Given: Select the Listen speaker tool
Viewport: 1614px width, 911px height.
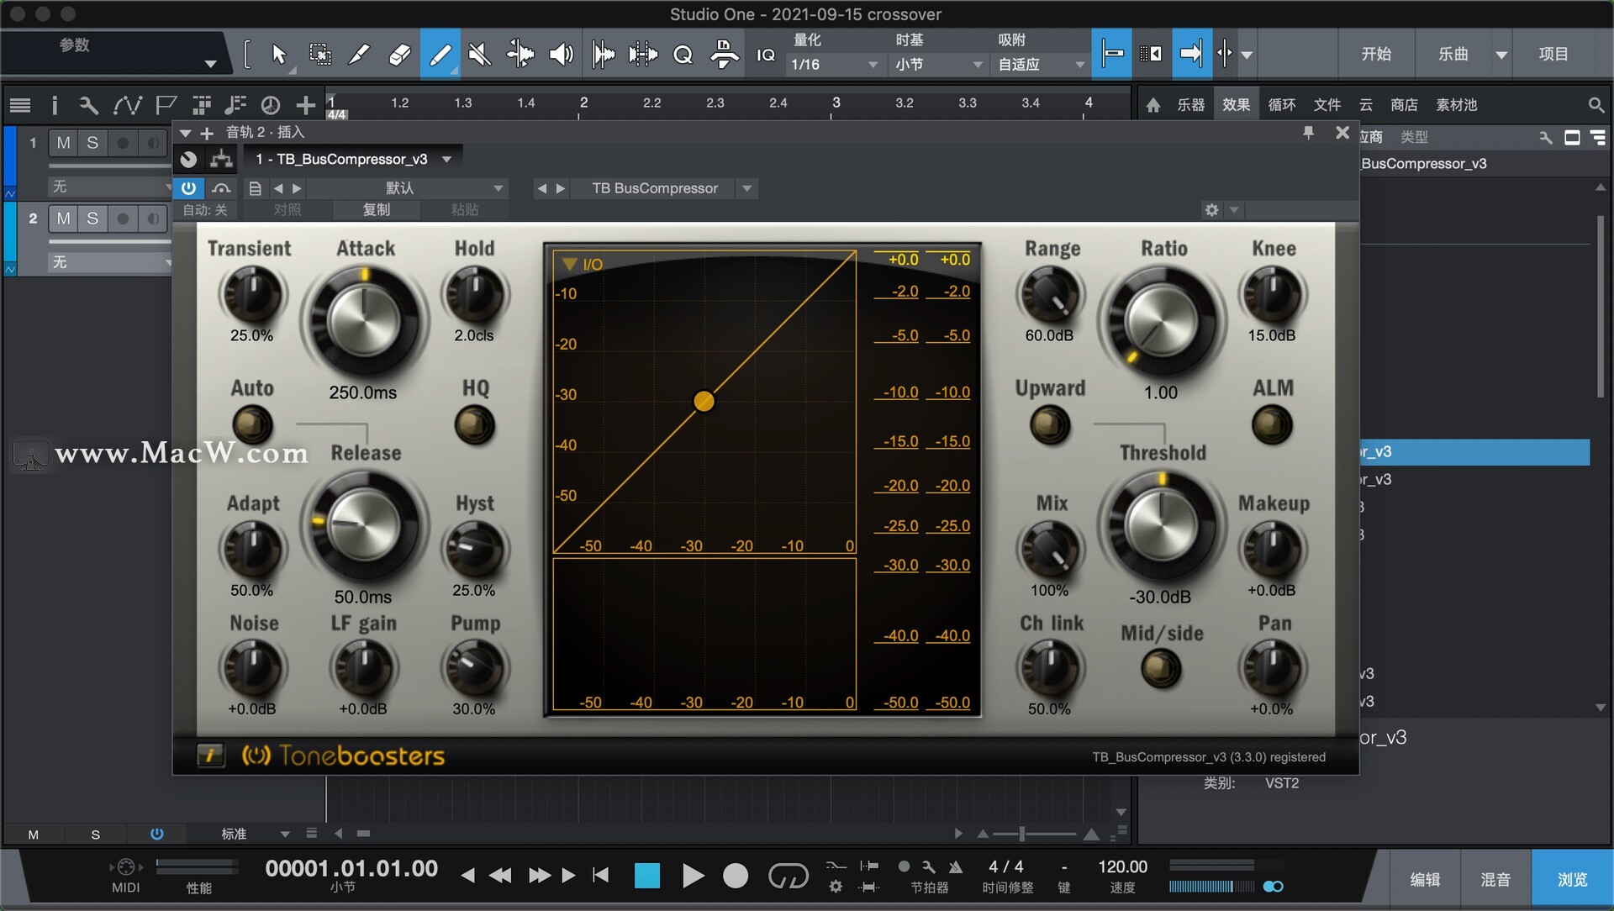Looking at the screenshot, I should [x=561, y=55].
